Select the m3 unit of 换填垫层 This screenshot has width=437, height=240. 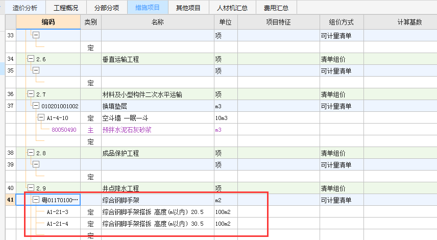(x=226, y=106)
